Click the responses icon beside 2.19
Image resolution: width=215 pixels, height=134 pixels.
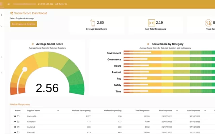152,23
